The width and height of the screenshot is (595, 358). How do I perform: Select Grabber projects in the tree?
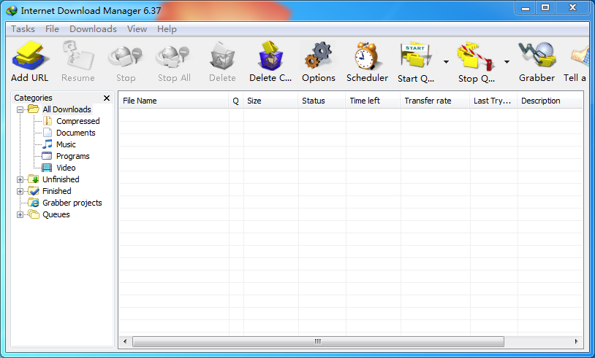click(72, 203)
